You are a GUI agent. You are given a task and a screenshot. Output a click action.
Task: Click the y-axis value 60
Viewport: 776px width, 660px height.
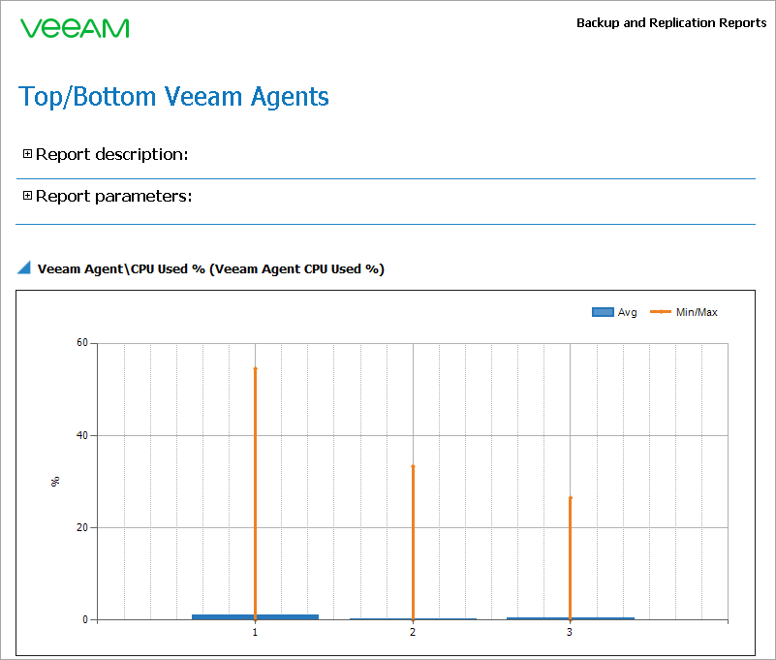click(82, 343)
